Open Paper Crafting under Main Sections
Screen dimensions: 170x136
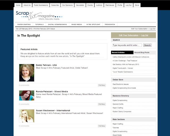[x=118, y=124]
